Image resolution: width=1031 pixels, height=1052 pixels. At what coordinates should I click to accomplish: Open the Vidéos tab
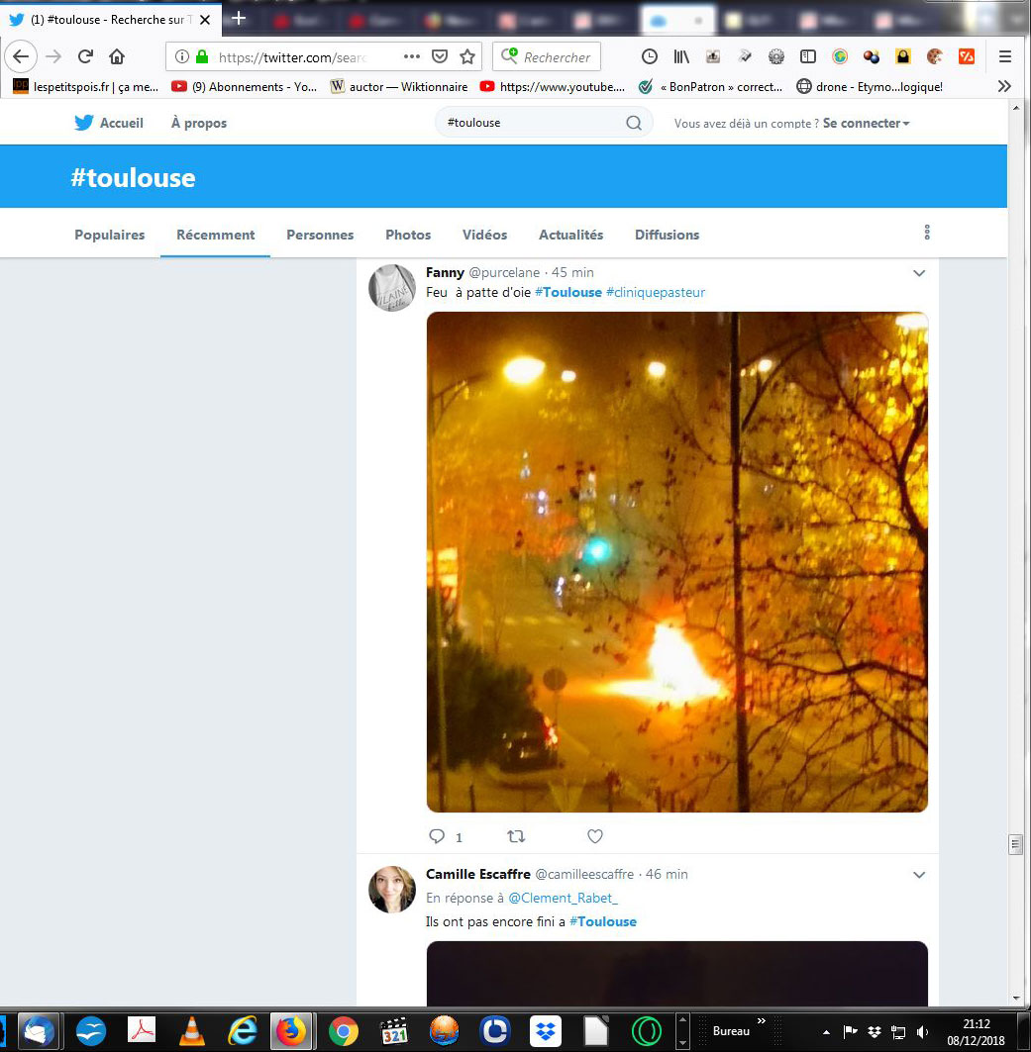pyautogui.click(x=484, y=235)
